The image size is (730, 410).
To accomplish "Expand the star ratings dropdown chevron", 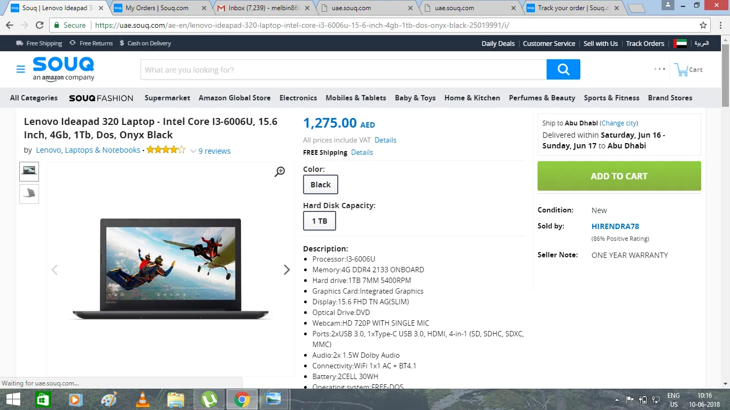I will pyautogui.click(x=193, y=151).
